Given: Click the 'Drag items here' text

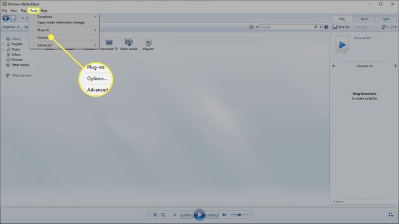Looking at the screenshot, I should (x=365, y=94).
